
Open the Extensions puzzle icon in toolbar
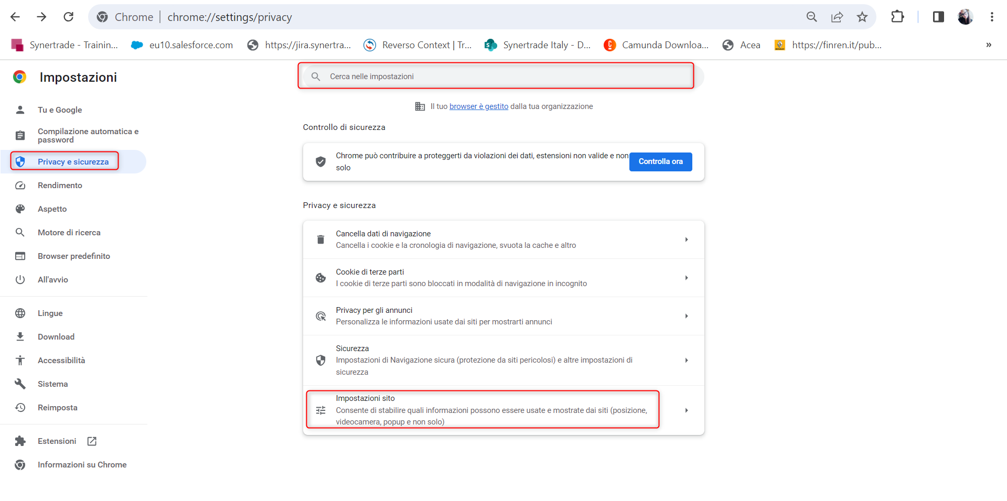coord(897,17)
